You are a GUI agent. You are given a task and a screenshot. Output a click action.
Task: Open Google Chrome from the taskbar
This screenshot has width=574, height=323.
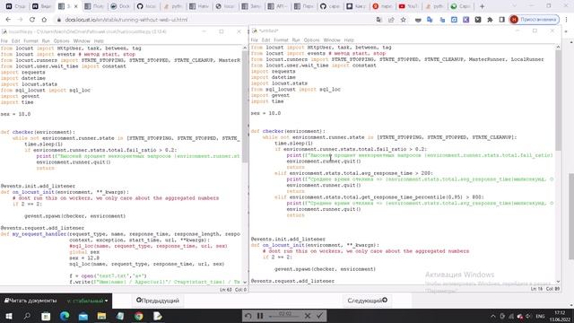pyautogui.click(x=139, y=316)
